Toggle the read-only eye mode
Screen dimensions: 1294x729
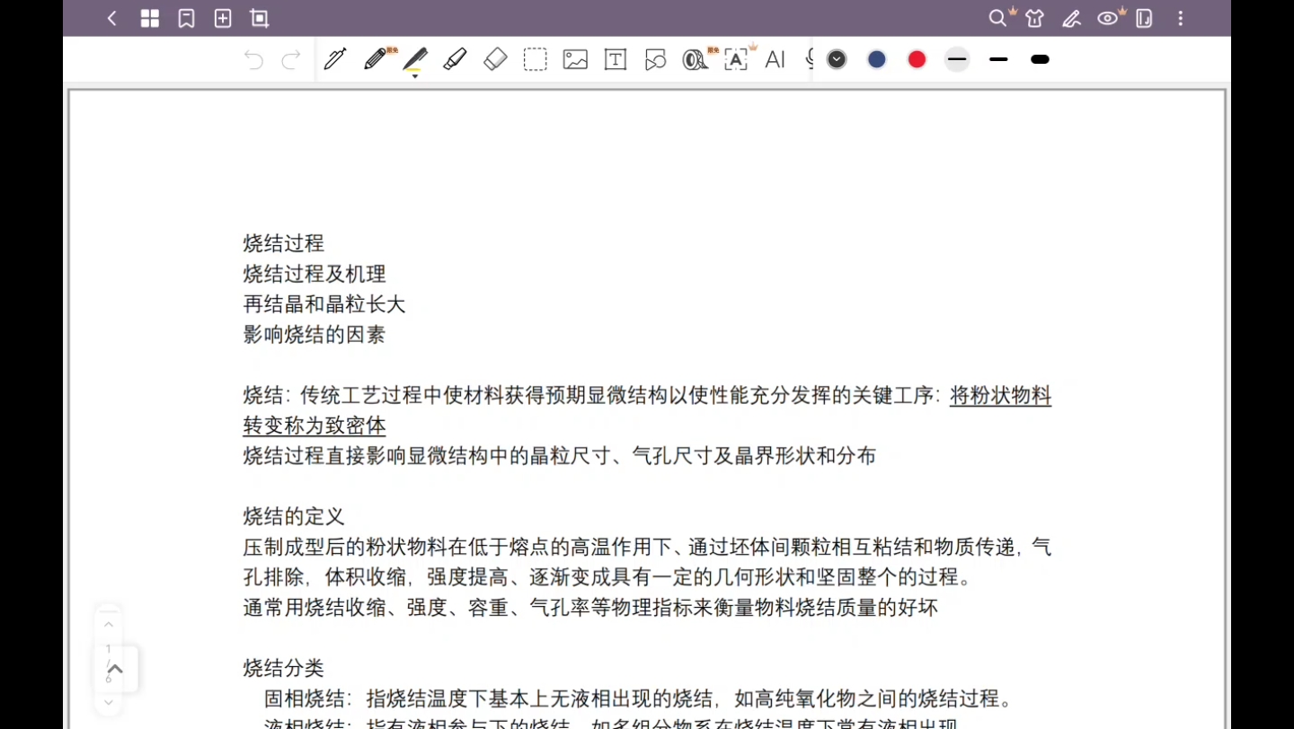pyautogui.click(x=1108, y=18)
